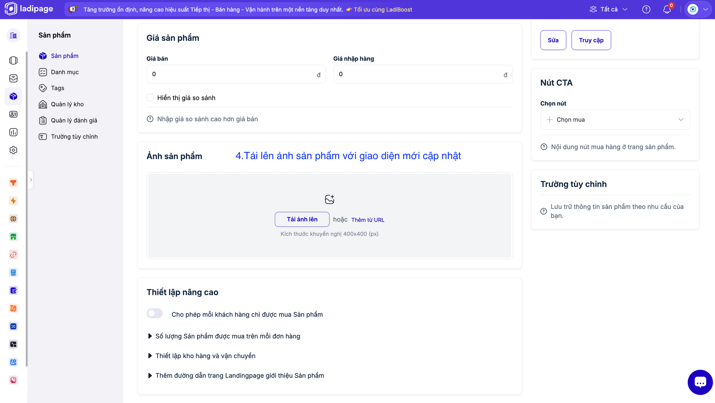The image size is (715, 403).
Task: Open the Chọn mua dropdown
Action: 615,120
